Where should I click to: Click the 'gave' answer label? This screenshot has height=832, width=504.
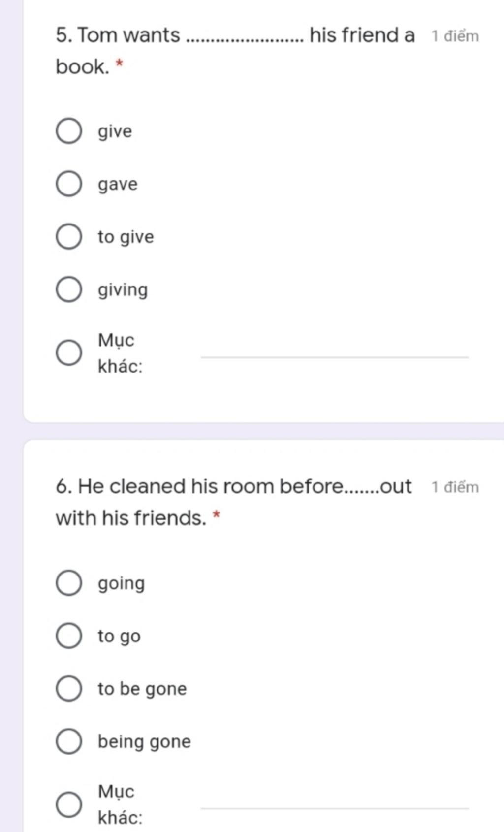pos(118,184)
